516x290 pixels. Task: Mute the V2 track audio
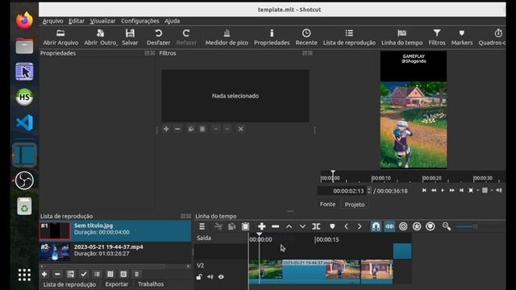coord(210,277)
